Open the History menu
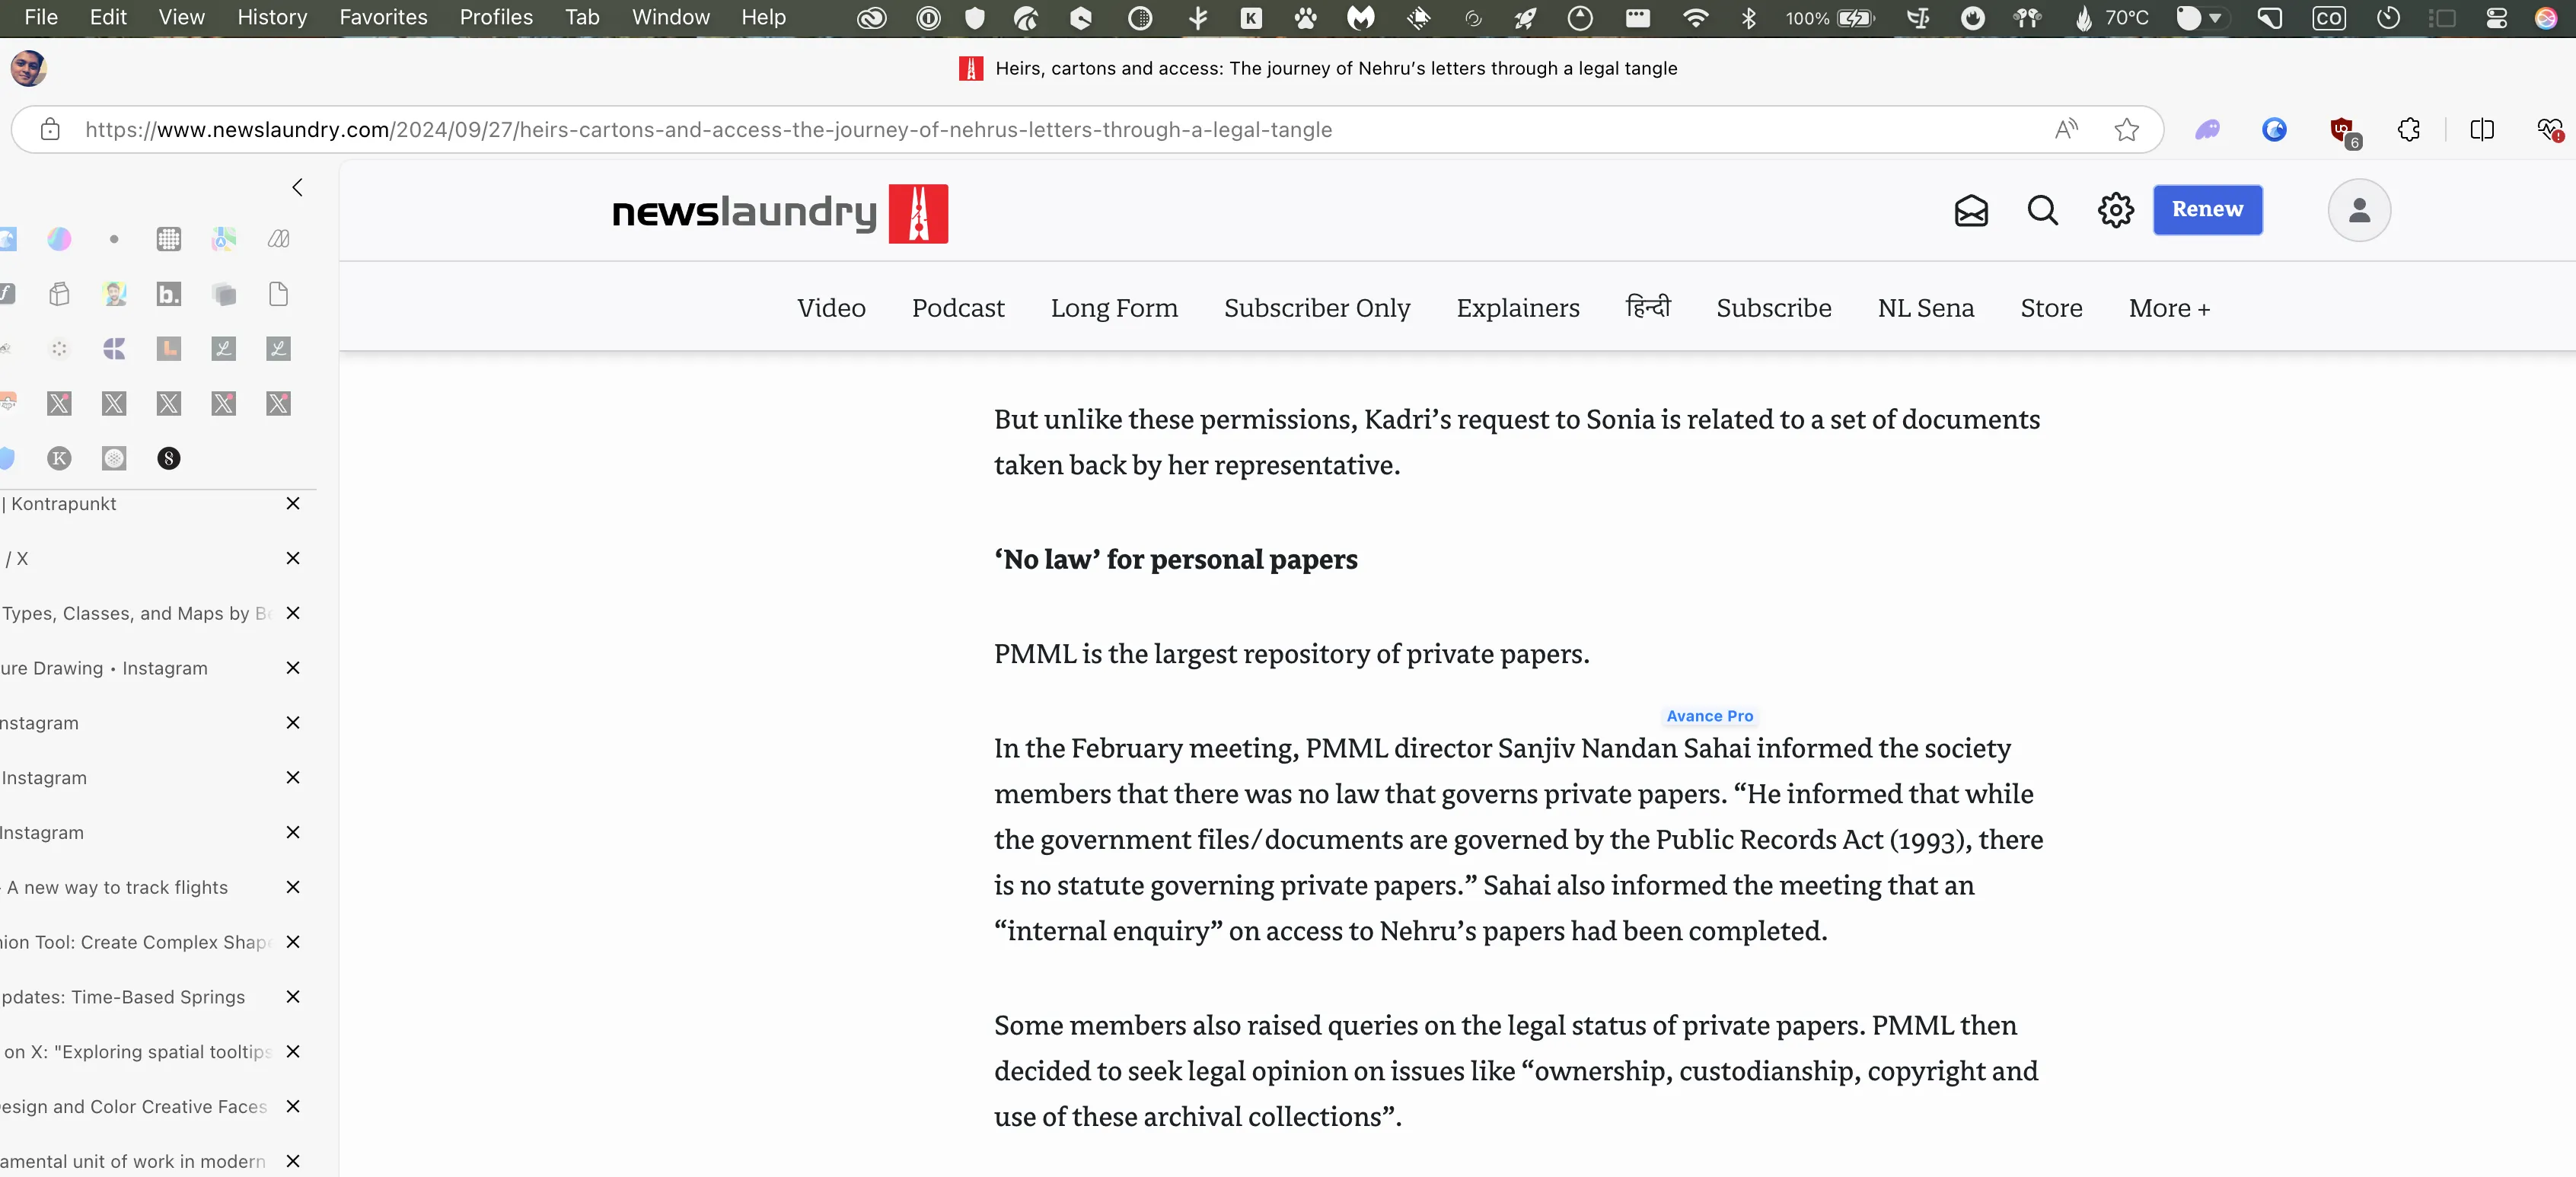 pos(272,17)
